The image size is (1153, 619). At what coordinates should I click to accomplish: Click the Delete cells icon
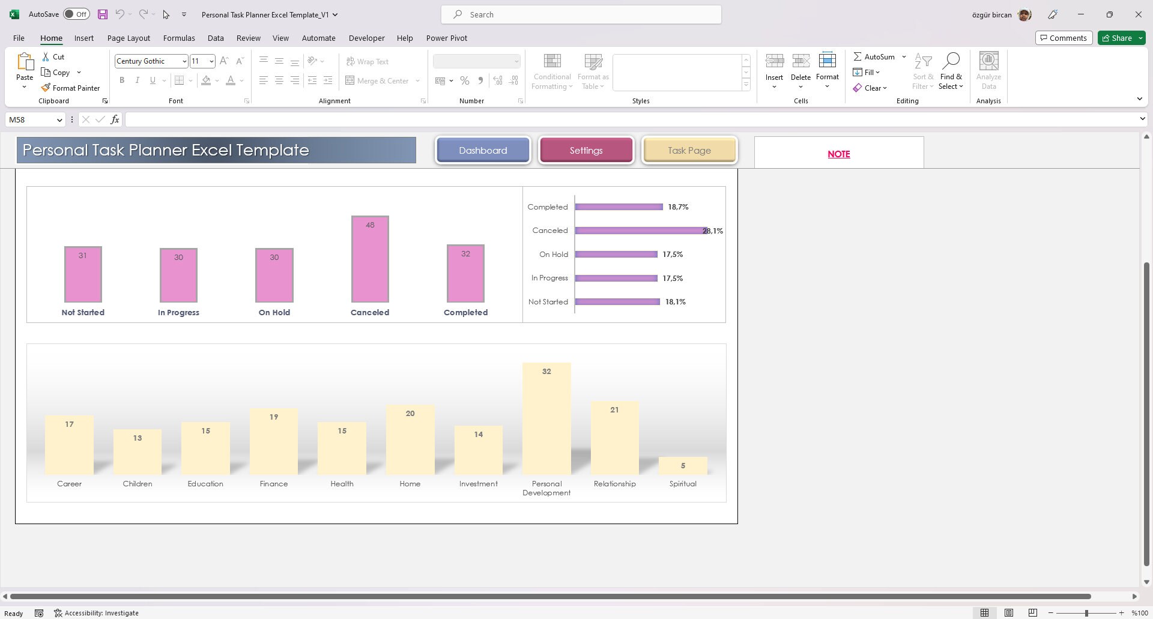point(800,61)
